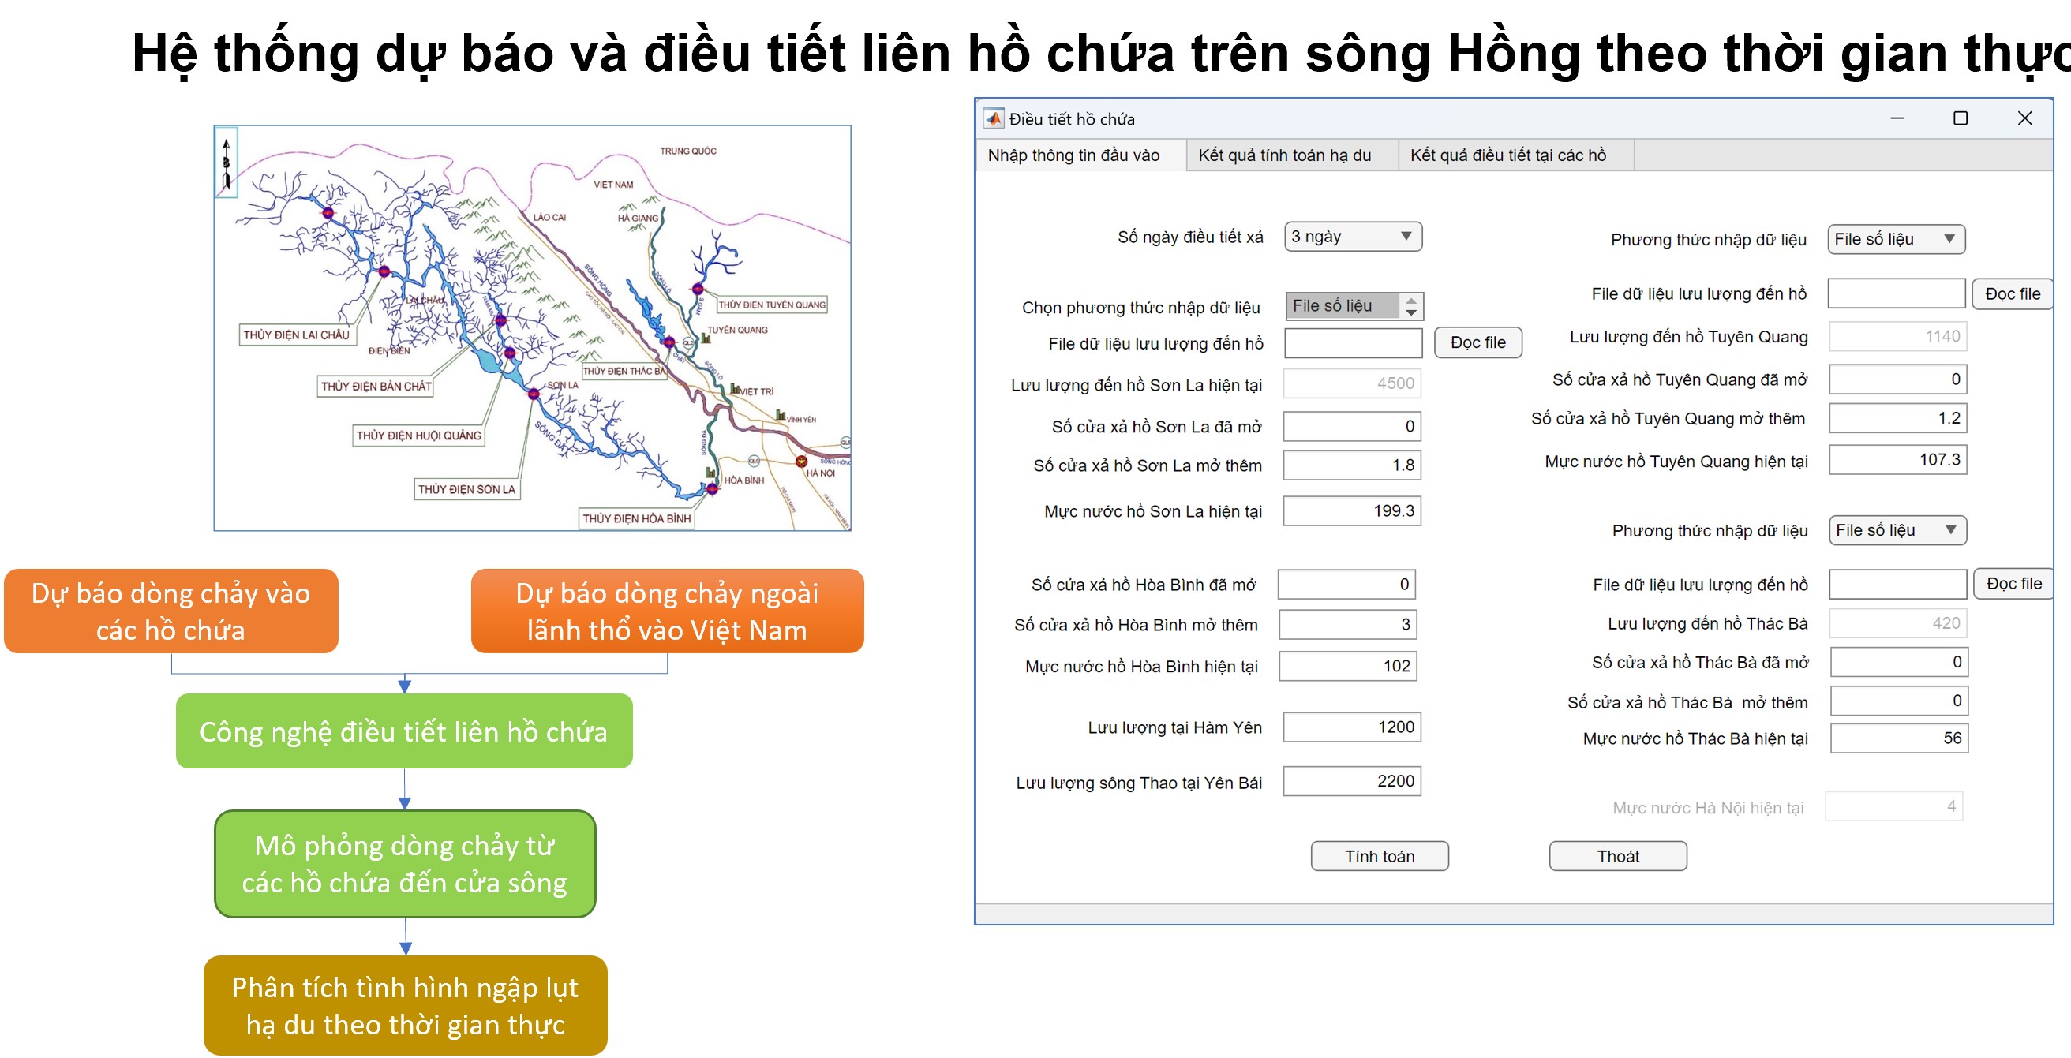The height and width of the screenshot is (1058, 2071).
Task: Click 'Số cửa xả hồ Tuyên Quang đã mở' field
Action: (1898, 379)
